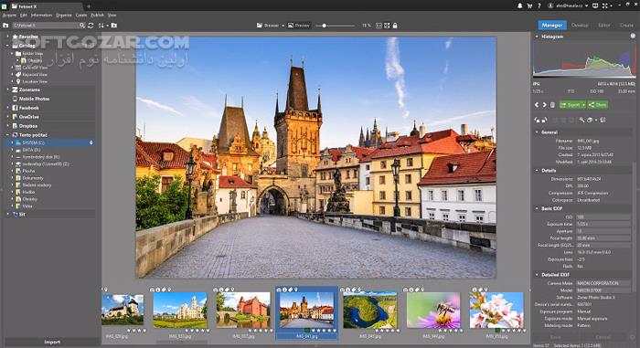Image resolution: width=640 pixels, height=348 pixels.
Task: Open the shopping cart icon
Action: click(529, 5)
